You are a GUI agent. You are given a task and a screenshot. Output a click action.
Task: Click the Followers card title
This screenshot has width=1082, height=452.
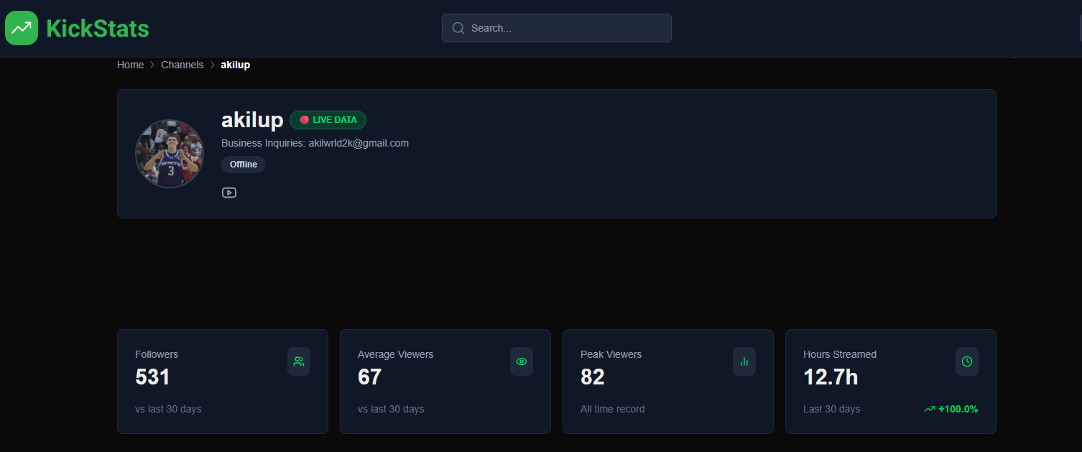pos(157,354)
